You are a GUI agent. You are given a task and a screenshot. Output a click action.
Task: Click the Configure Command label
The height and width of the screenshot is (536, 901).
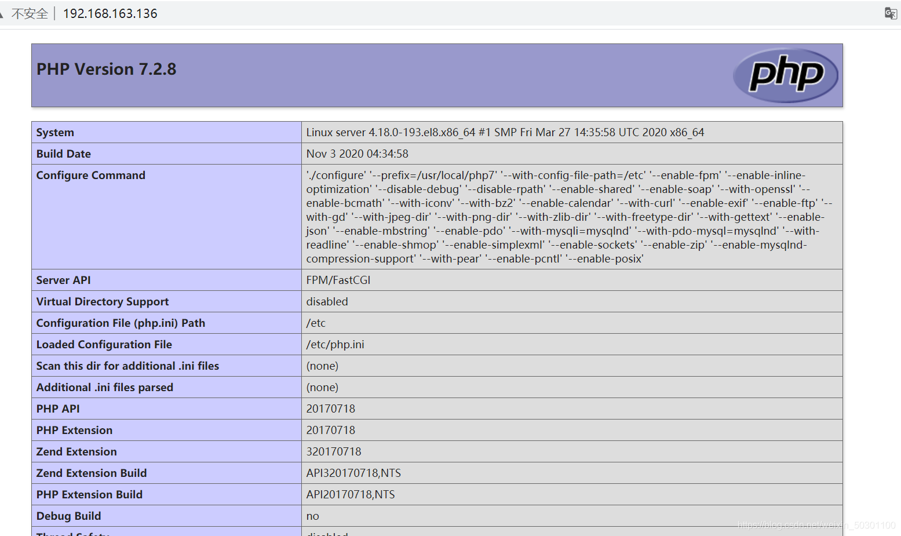(x=91, y=175)
